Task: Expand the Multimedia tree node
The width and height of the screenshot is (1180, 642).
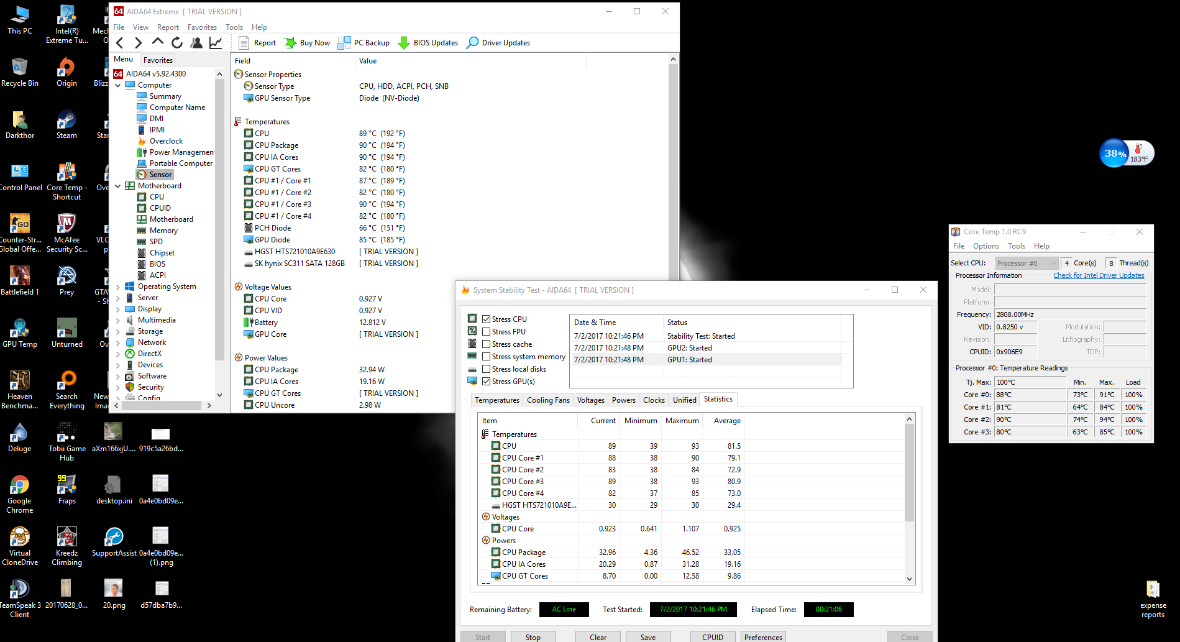Action: coord(118,320)
